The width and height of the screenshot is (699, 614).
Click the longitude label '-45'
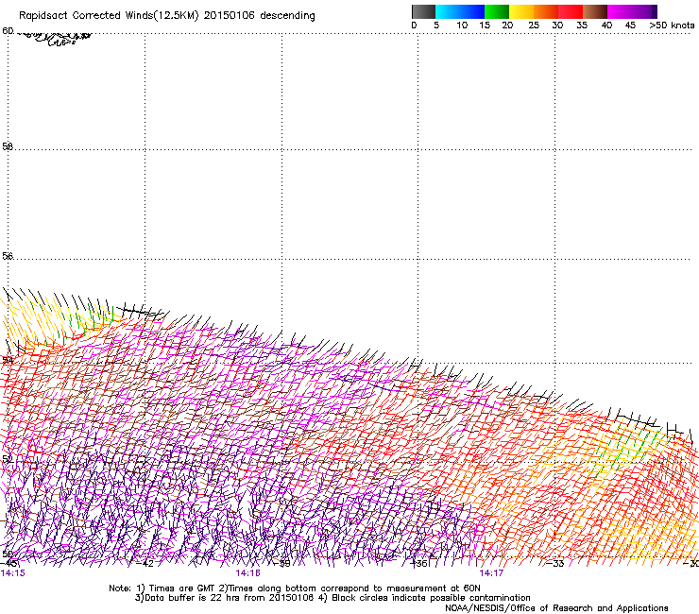coord(9,564)
